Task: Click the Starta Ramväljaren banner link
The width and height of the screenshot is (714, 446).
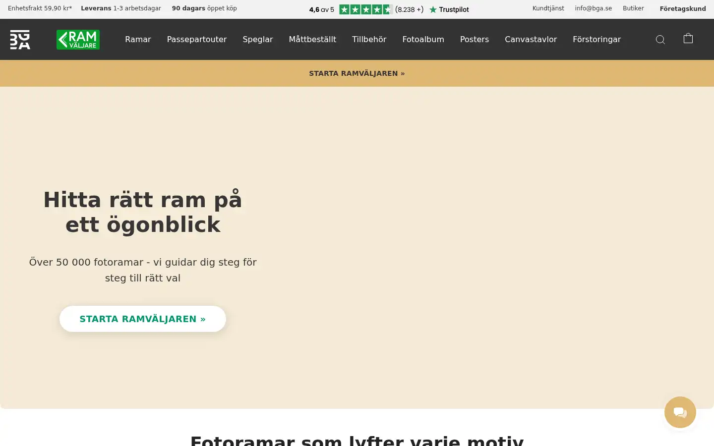Action: [x=357, y=73]
